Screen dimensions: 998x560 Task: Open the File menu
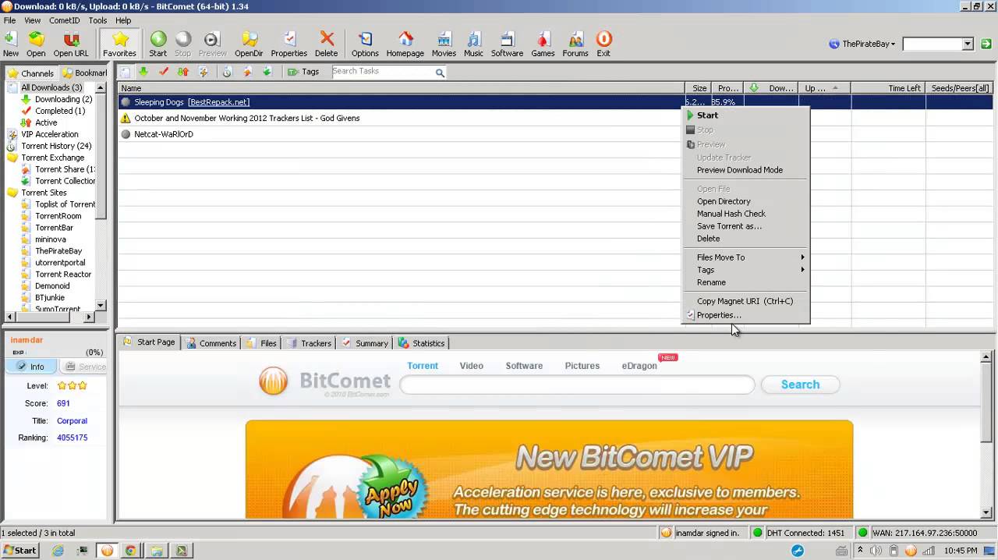tap(9, 20)
